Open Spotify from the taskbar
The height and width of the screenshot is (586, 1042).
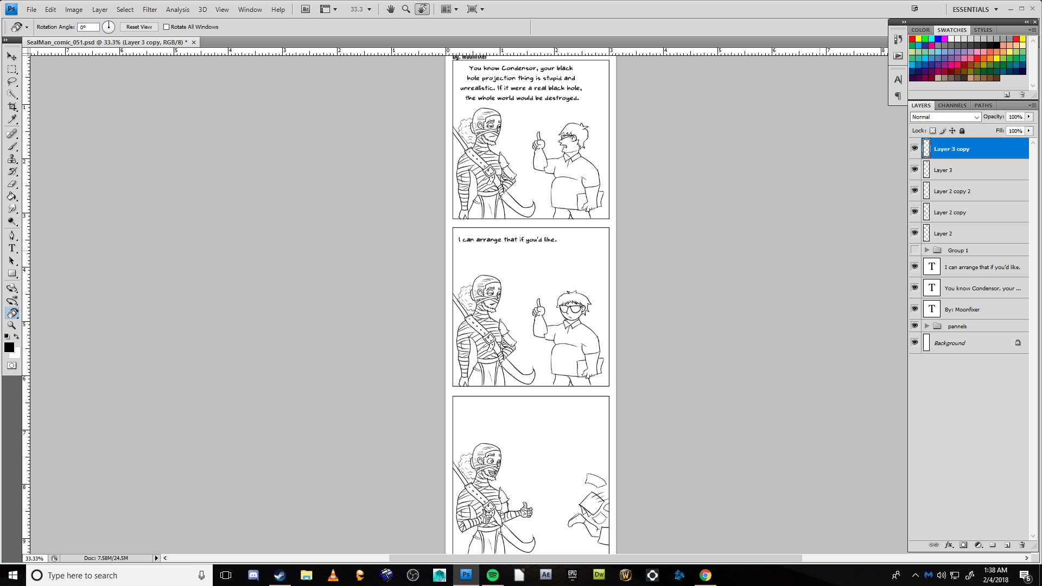click(492, 575)
